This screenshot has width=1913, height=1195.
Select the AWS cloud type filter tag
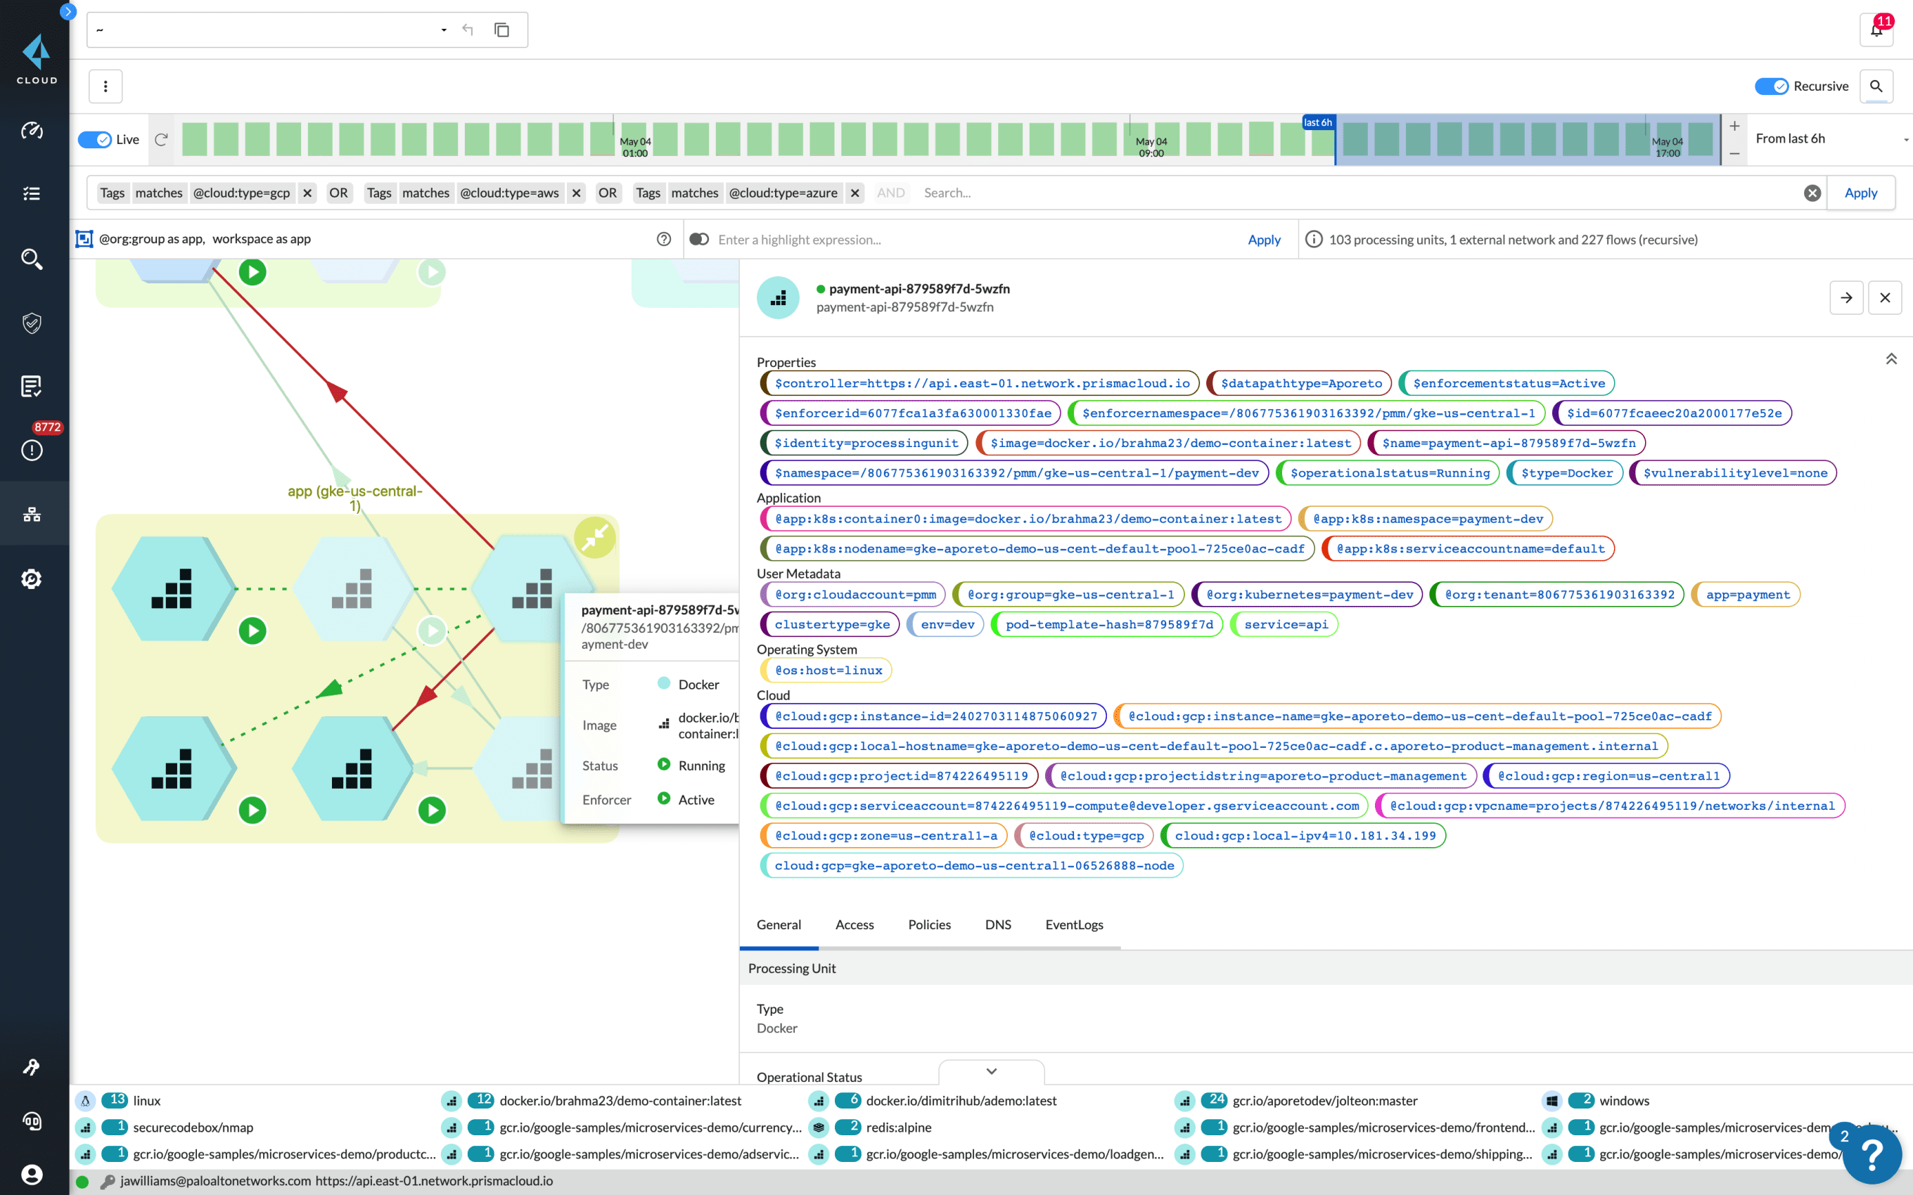point(510,191)
